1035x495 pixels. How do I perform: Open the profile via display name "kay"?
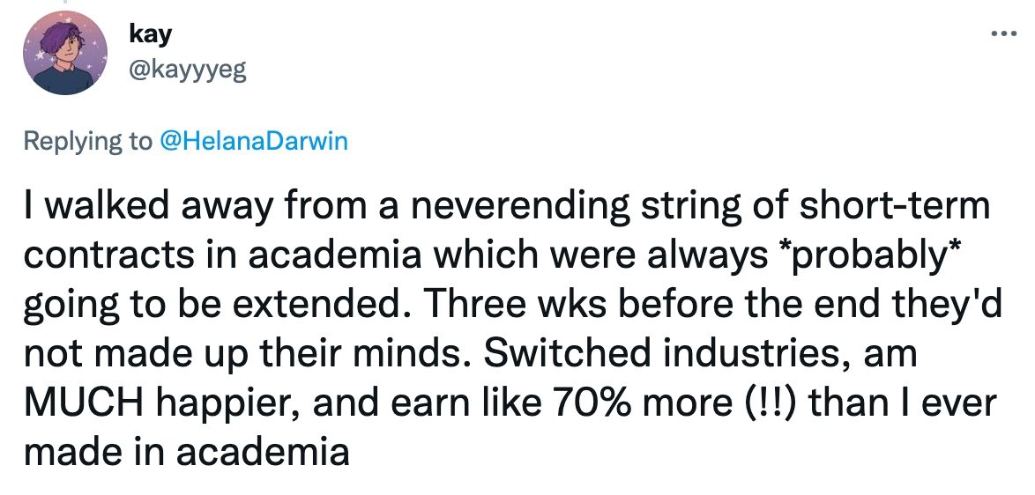[x=149, y=34]
